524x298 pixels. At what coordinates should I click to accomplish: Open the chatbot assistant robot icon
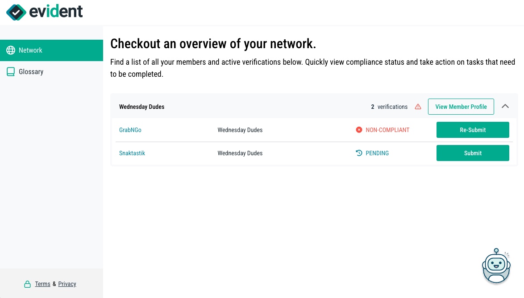point(496,266)
